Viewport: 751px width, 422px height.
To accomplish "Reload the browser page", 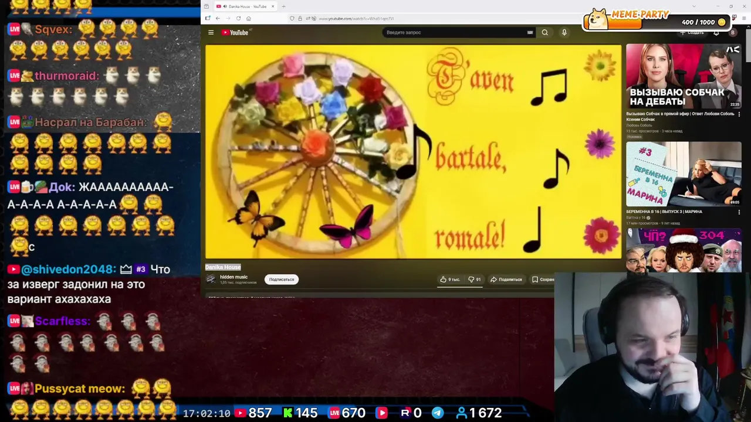I will click(x=238, y=18).
